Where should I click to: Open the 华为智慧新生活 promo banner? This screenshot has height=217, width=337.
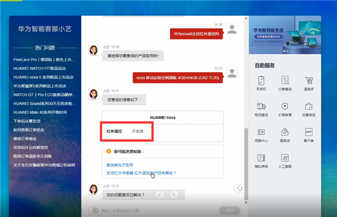285,35
